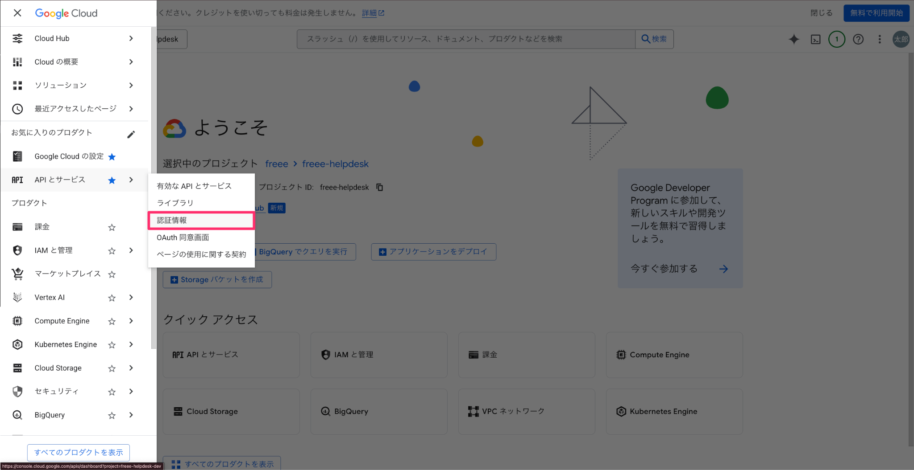
Task: Pin Kubernetes Engine with its star
Action: click(112, 345)
